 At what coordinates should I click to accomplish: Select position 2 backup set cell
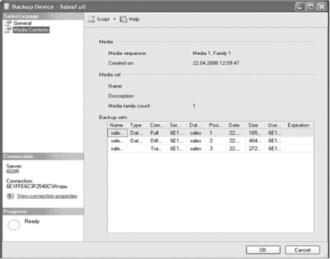pyautogui.click(x=216, y=141)
